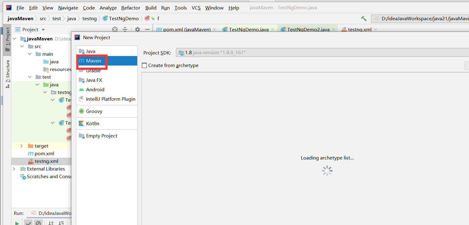Open the Window menu

click(214, 8)
